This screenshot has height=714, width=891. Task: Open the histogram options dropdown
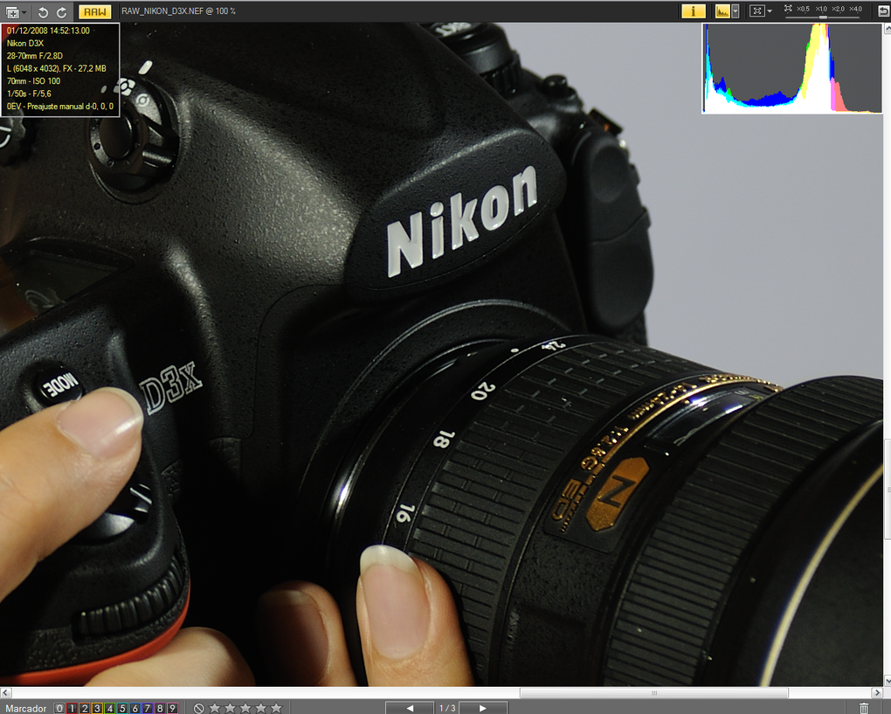[x=736, y=11]
